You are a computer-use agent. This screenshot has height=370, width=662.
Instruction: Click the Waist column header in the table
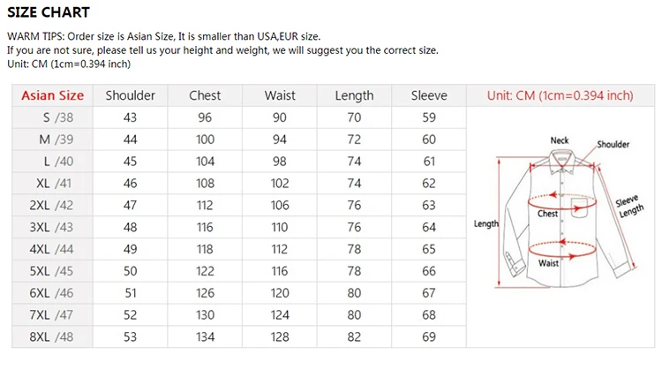(280, 95)
